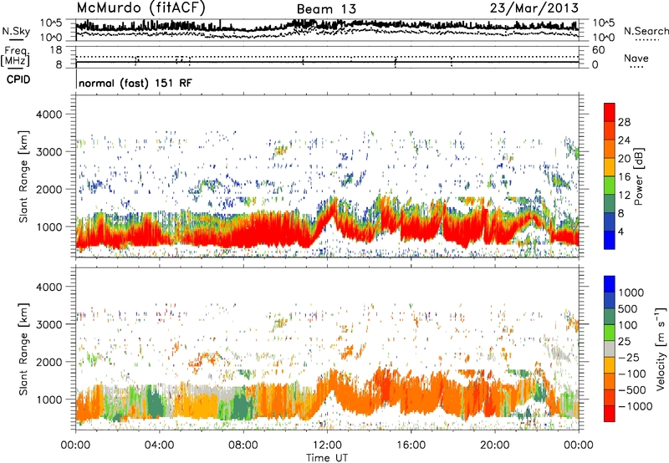
Task: Click the '28' Power scale value
Action: click(624, 122)
